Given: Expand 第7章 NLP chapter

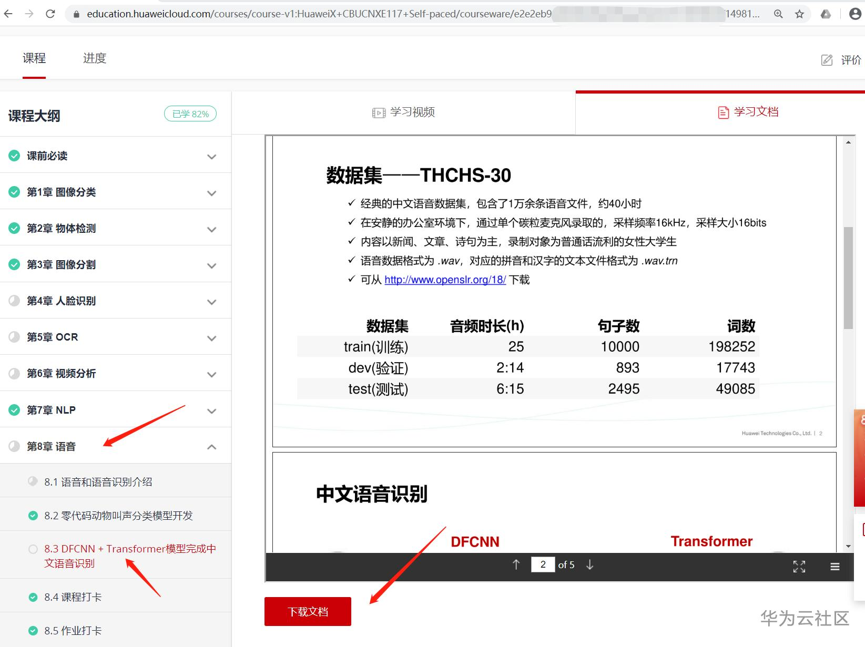Looking at the screenshot, I should coord(212,410).
